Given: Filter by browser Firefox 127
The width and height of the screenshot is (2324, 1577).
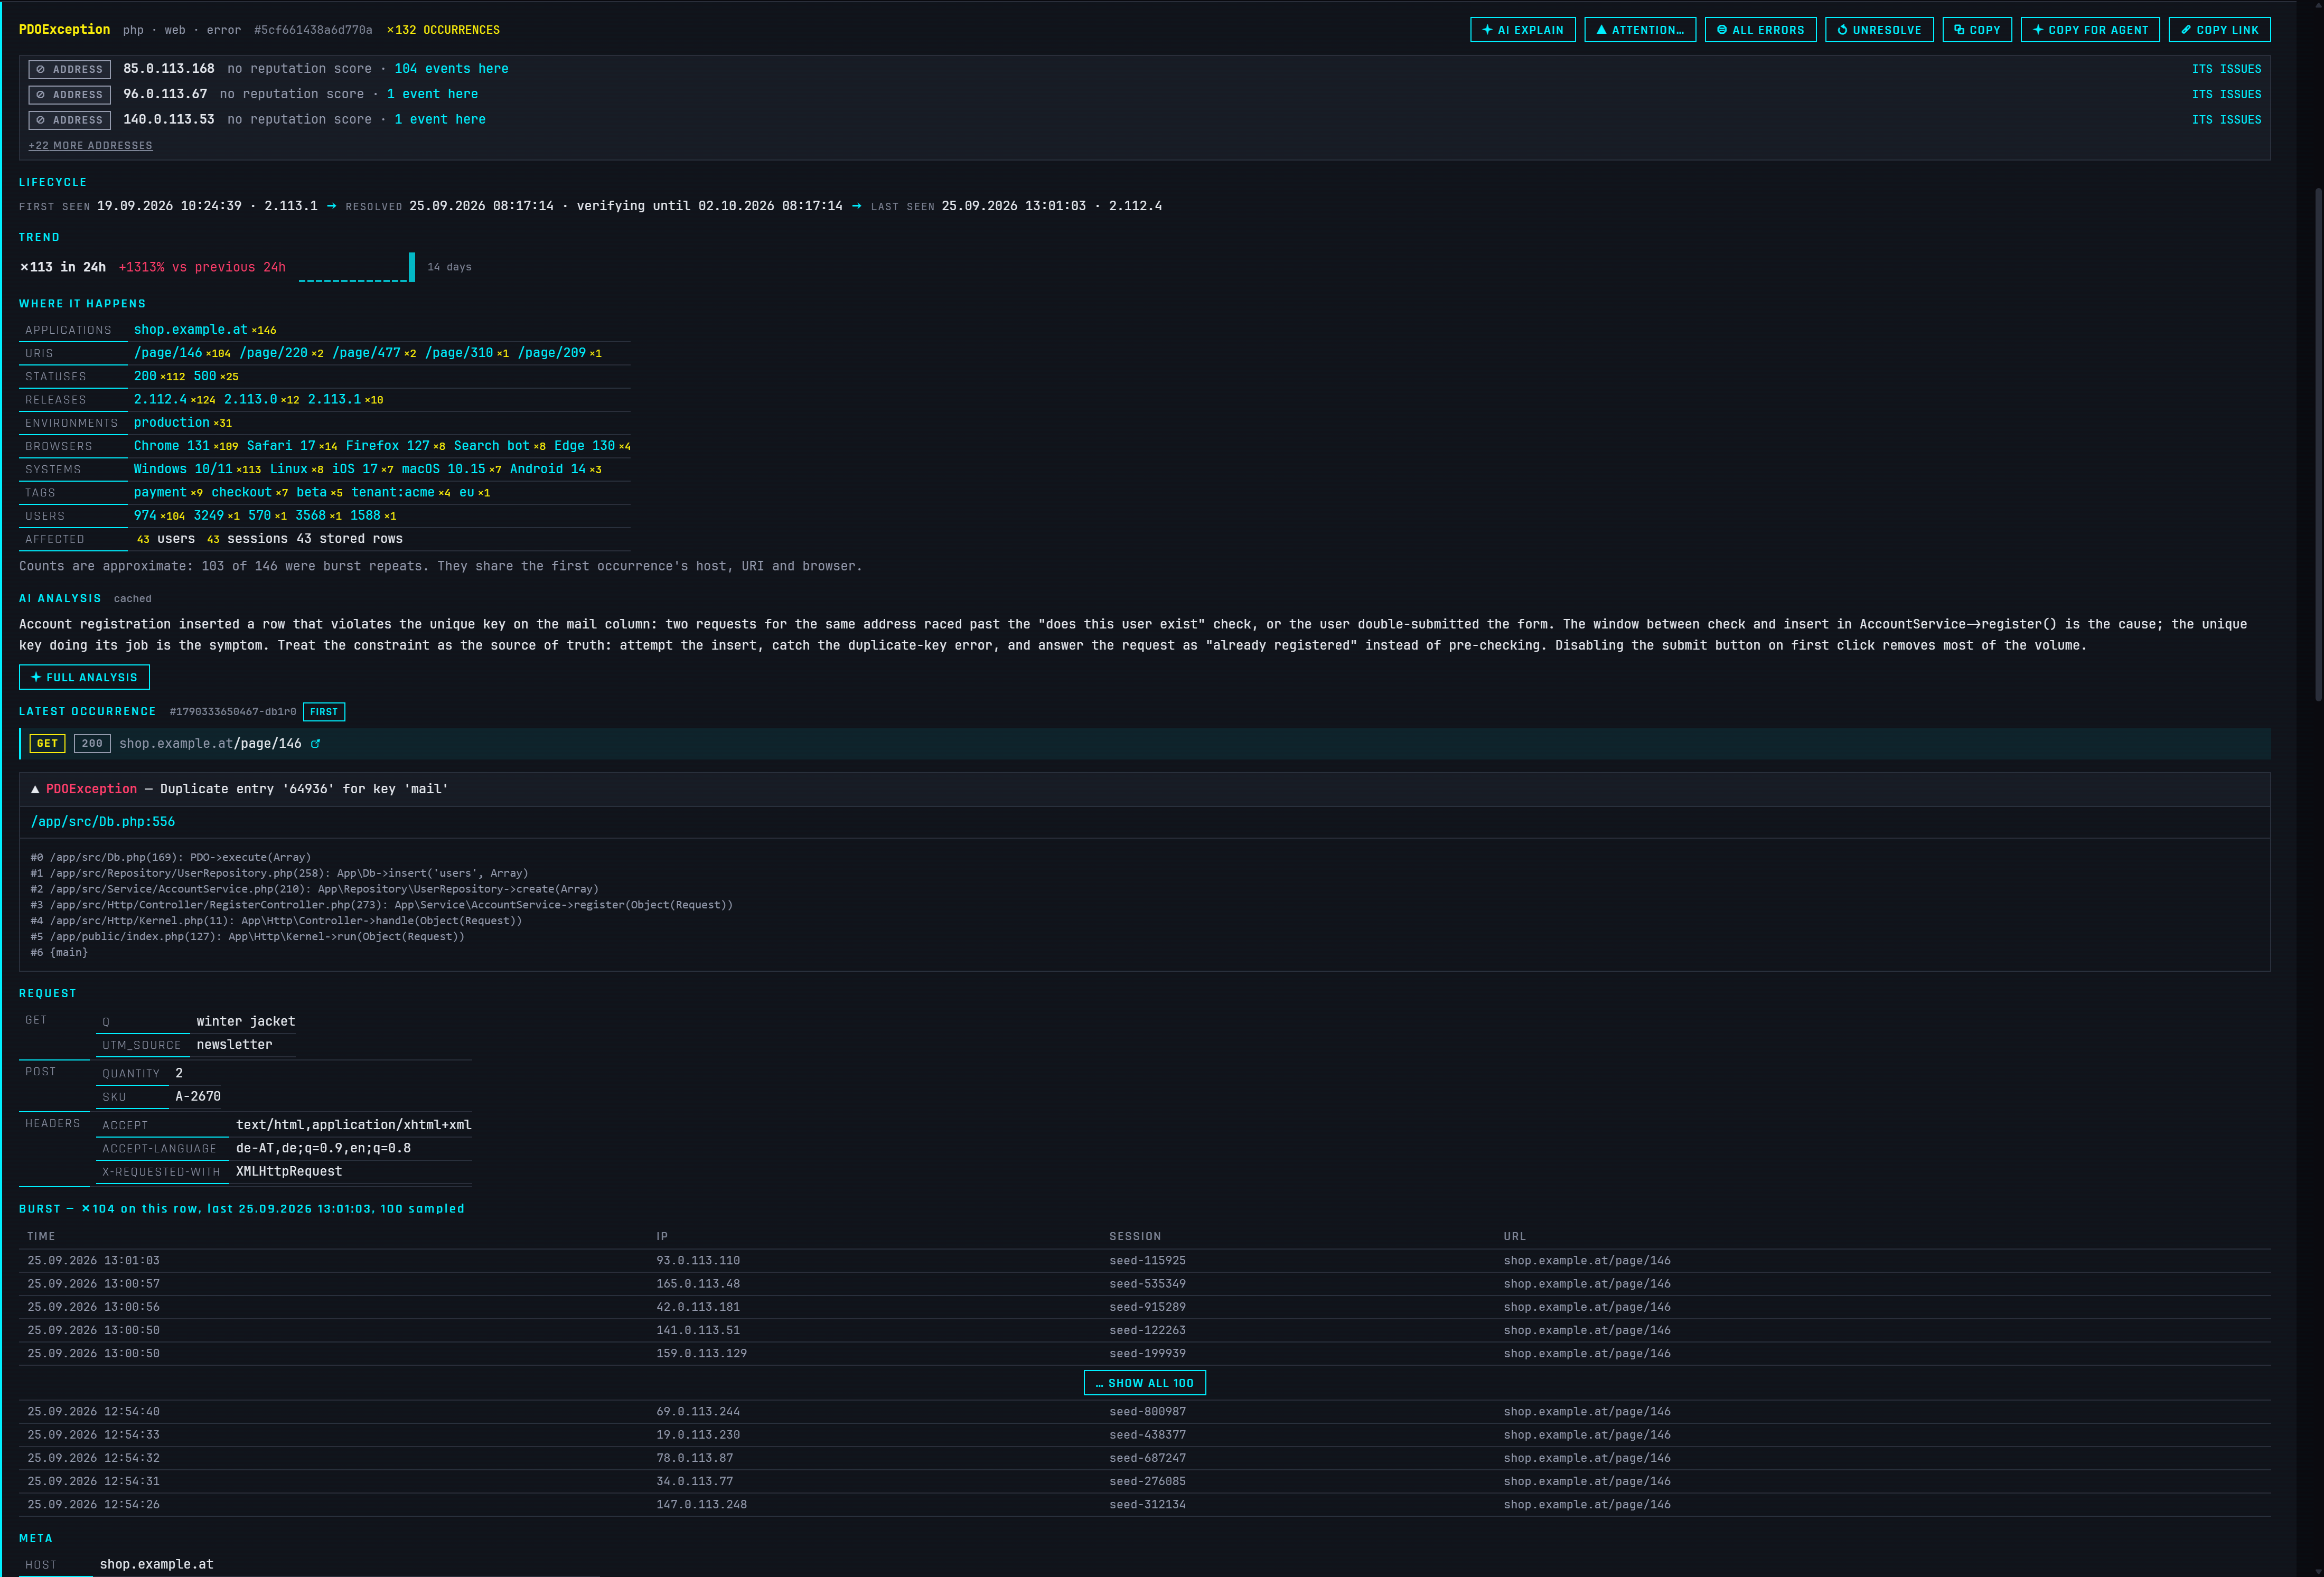Looking at the screenshot, I should [387, 446].
